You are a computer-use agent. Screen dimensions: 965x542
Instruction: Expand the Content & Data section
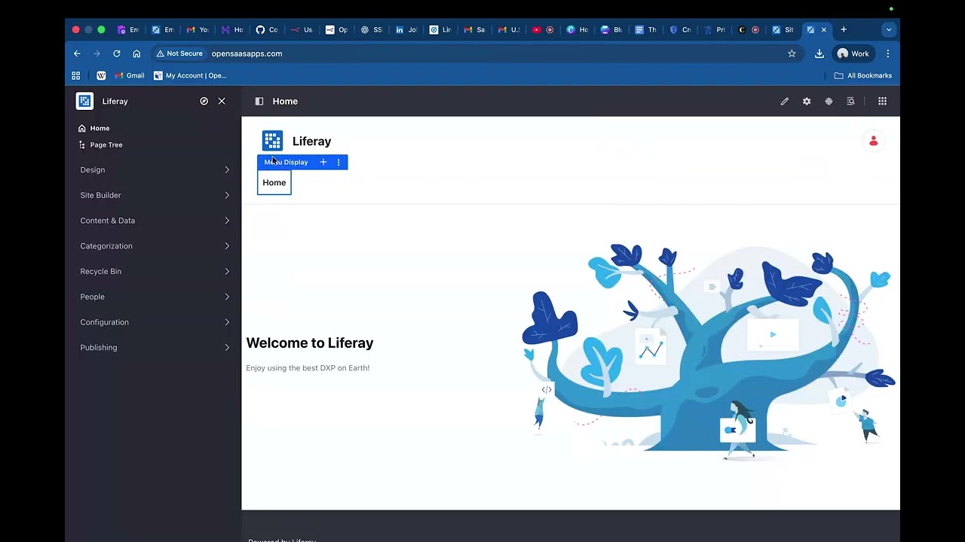155,221
